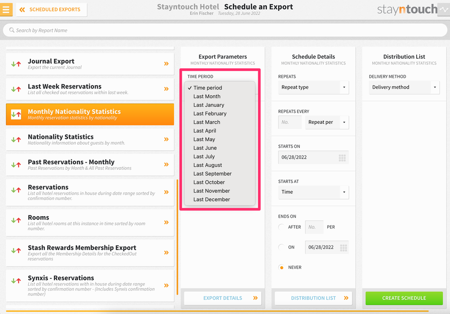Go back to Scheduled Exports
450x314 pixels.
(x=52, y=9)
